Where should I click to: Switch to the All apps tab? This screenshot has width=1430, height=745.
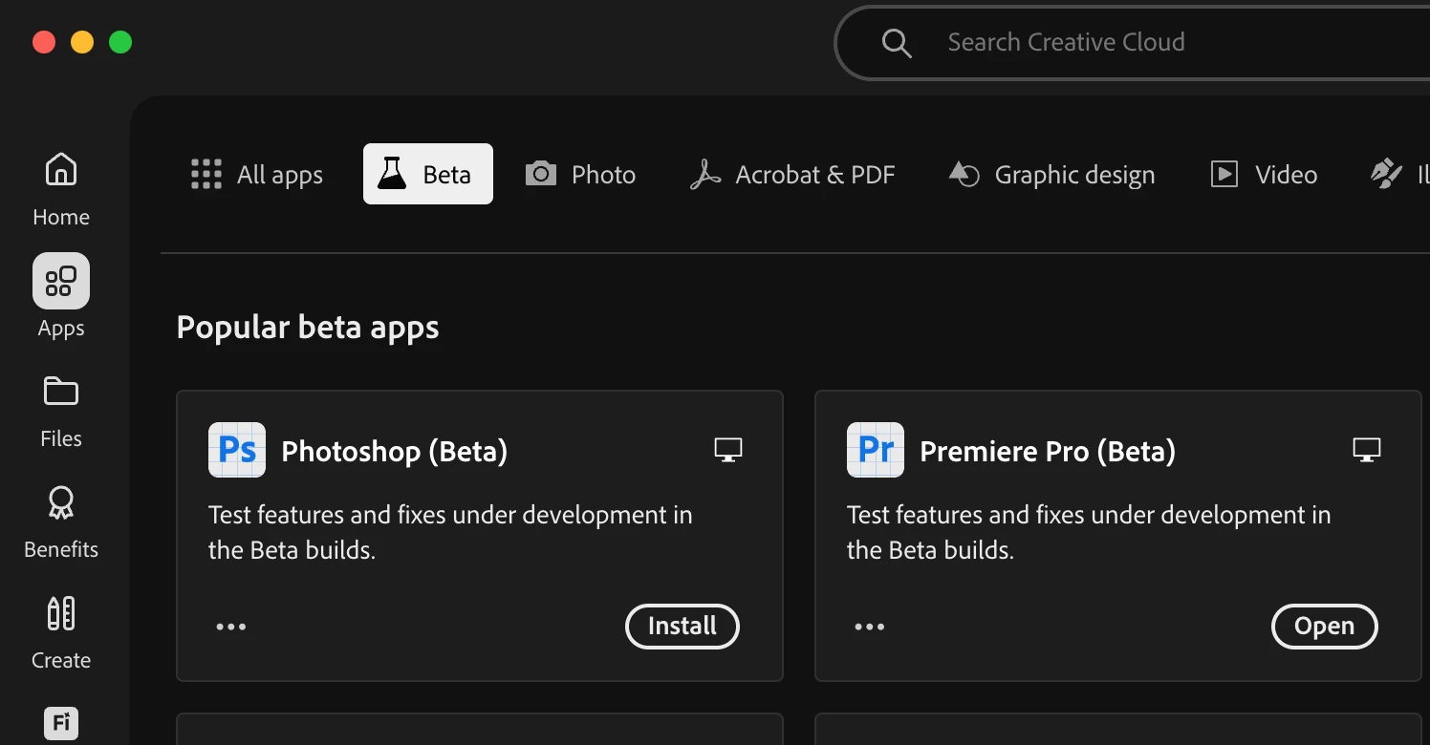257,175
